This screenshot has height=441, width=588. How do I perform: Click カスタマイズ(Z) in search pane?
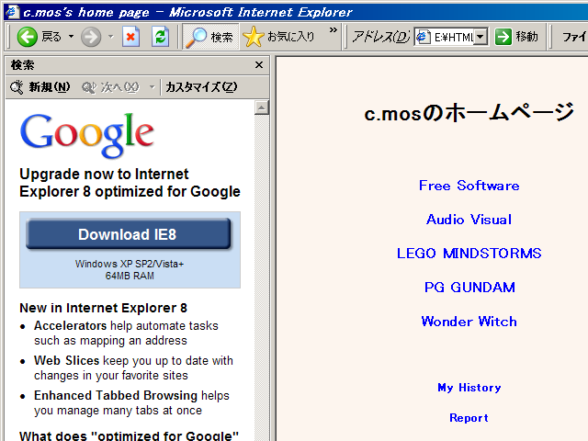(x=201, y=87)
